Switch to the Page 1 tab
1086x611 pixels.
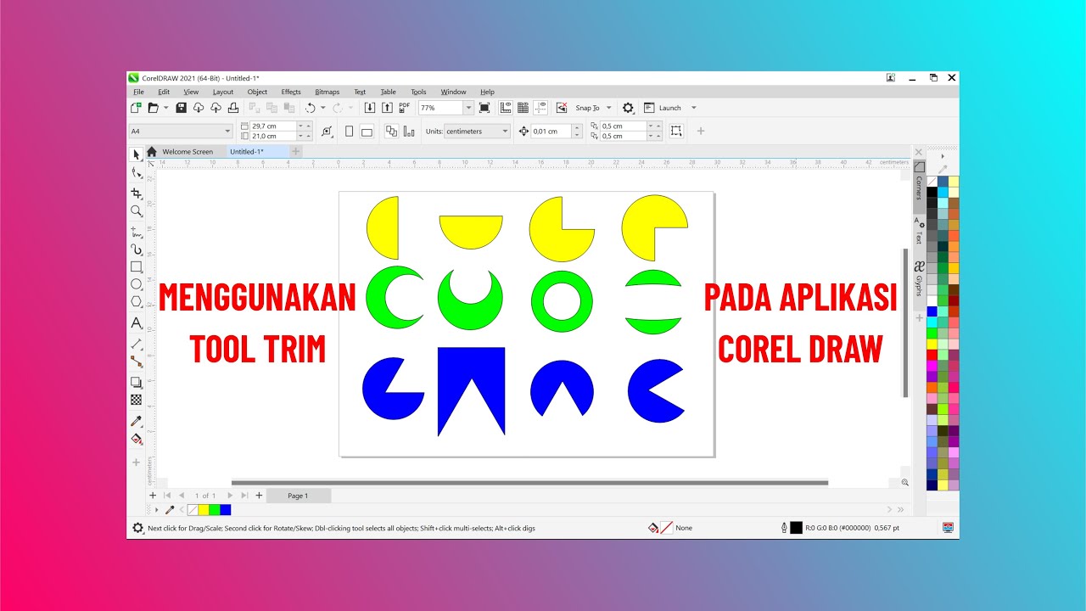298,496
